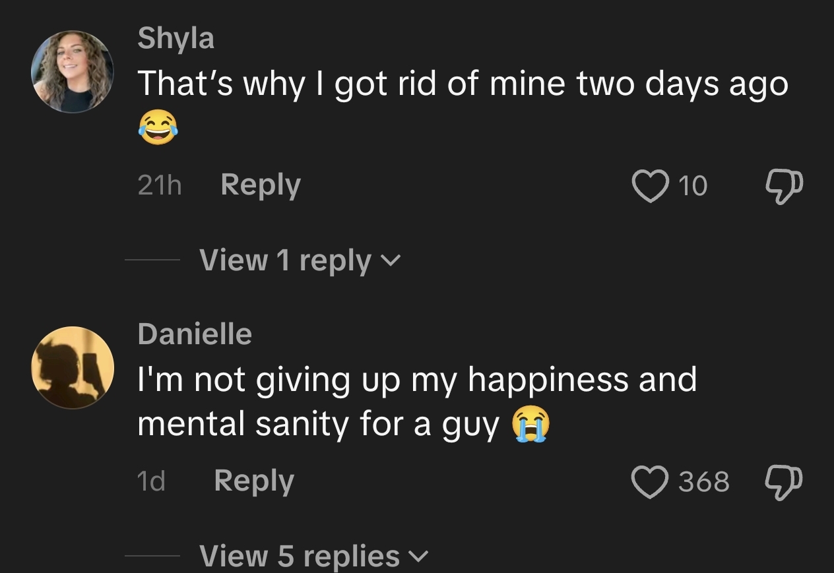Dislike Shyla's comment with thumbs-down icon
The width and height of the screenshot is (834, 573).
785,187
